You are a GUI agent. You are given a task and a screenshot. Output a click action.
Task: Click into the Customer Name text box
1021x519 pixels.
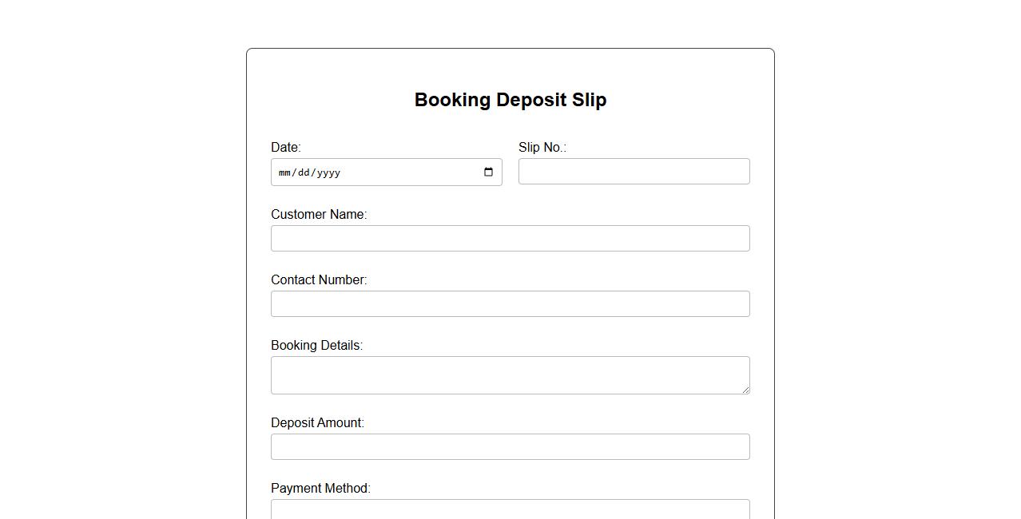pos(510,239)
